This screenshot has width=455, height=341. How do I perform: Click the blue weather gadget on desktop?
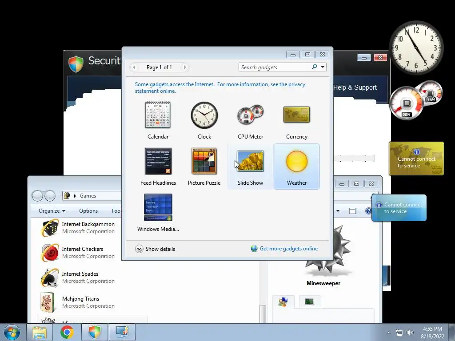click(x=399, y=208)
